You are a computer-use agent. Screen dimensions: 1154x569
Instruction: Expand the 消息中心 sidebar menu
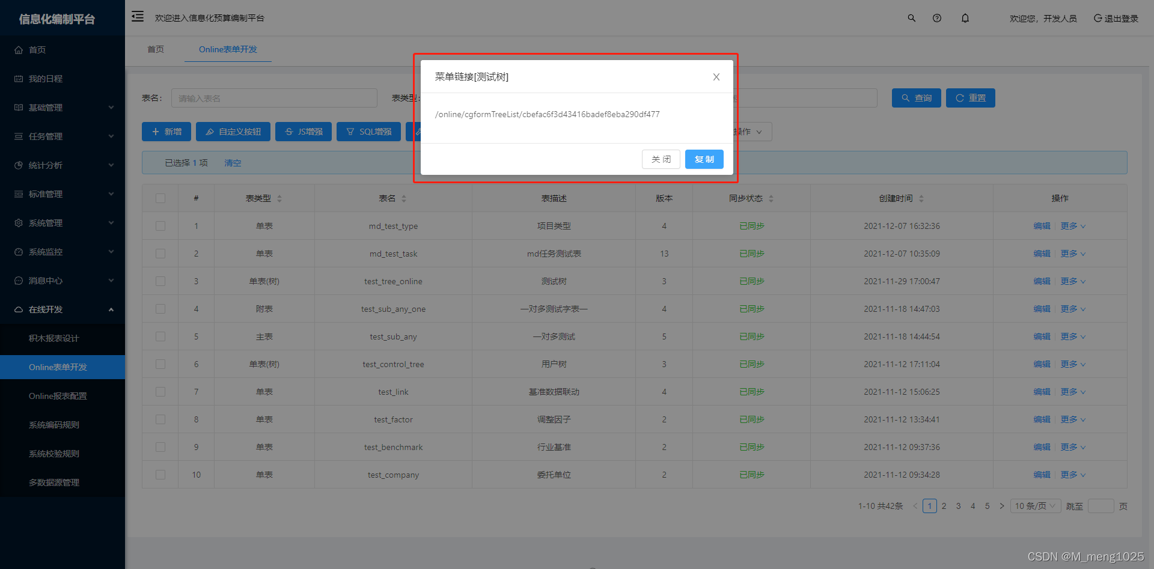pos(63,281)
